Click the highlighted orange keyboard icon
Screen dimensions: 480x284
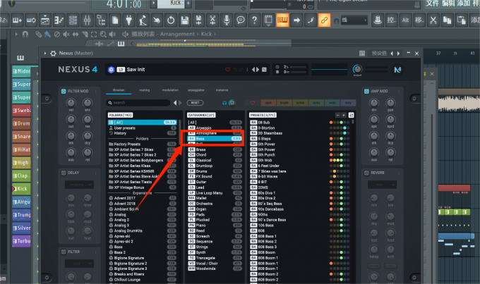tap(282, 20)
